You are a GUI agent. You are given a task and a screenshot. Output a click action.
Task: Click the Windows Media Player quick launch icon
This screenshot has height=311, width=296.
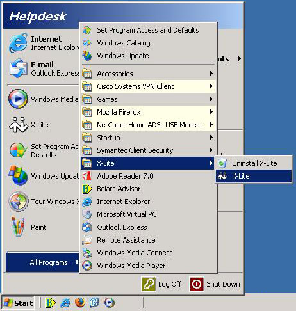110,303
